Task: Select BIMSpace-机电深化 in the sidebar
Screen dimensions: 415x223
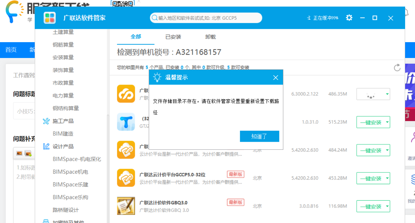Action: coord(77,159)
